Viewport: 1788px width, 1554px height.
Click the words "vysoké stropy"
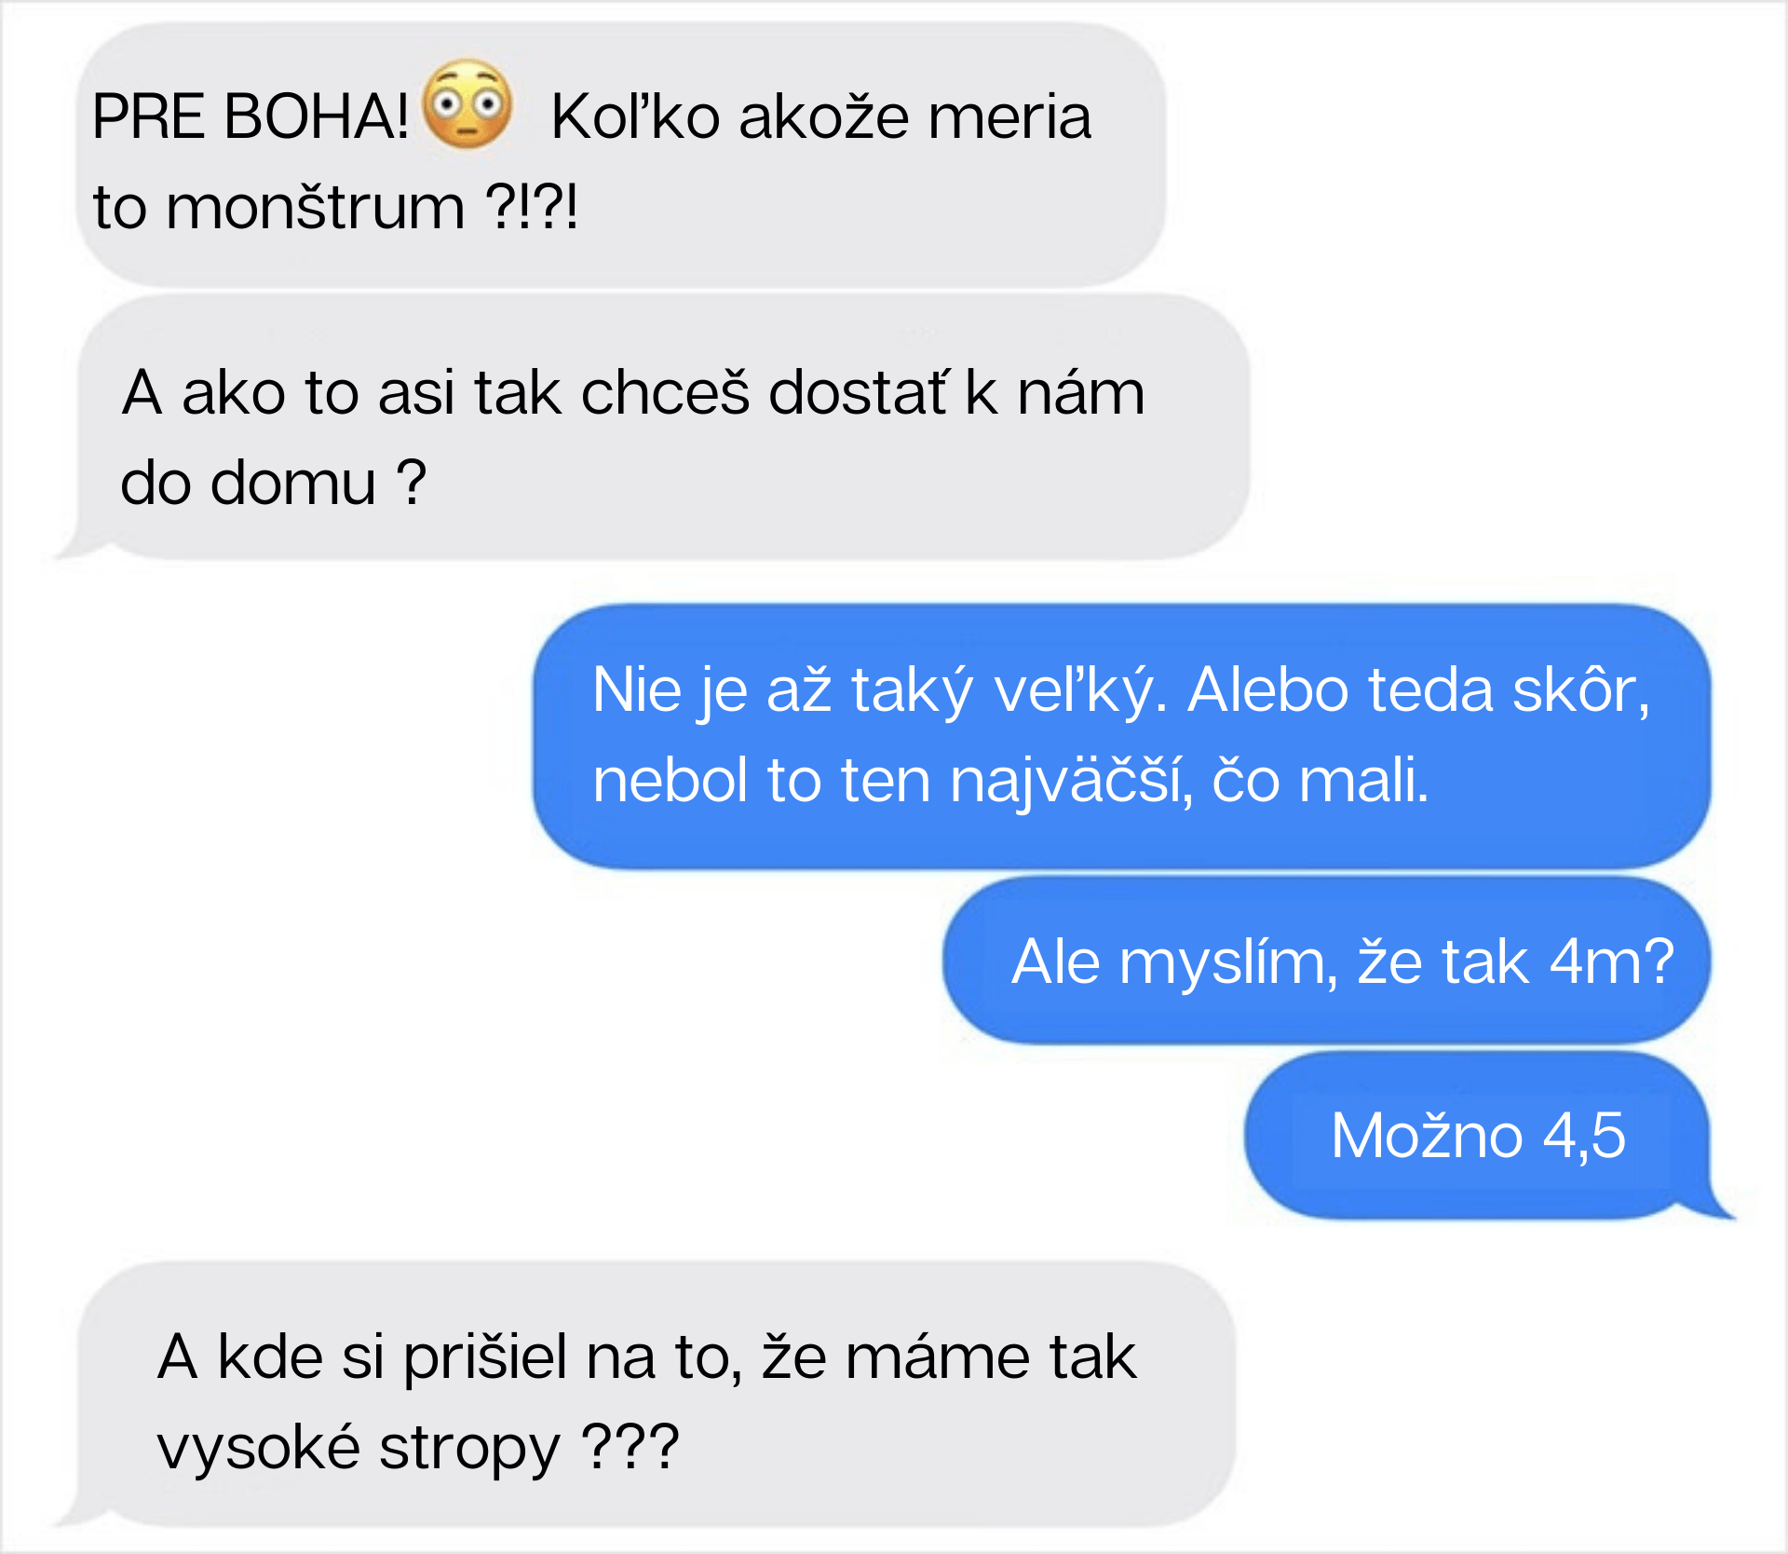tap(359, 1448)
